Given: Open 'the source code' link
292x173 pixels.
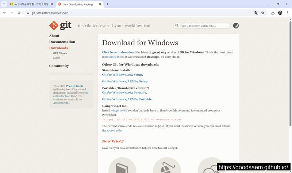Looking at the screenshot, I should click(x=112, y=131).
